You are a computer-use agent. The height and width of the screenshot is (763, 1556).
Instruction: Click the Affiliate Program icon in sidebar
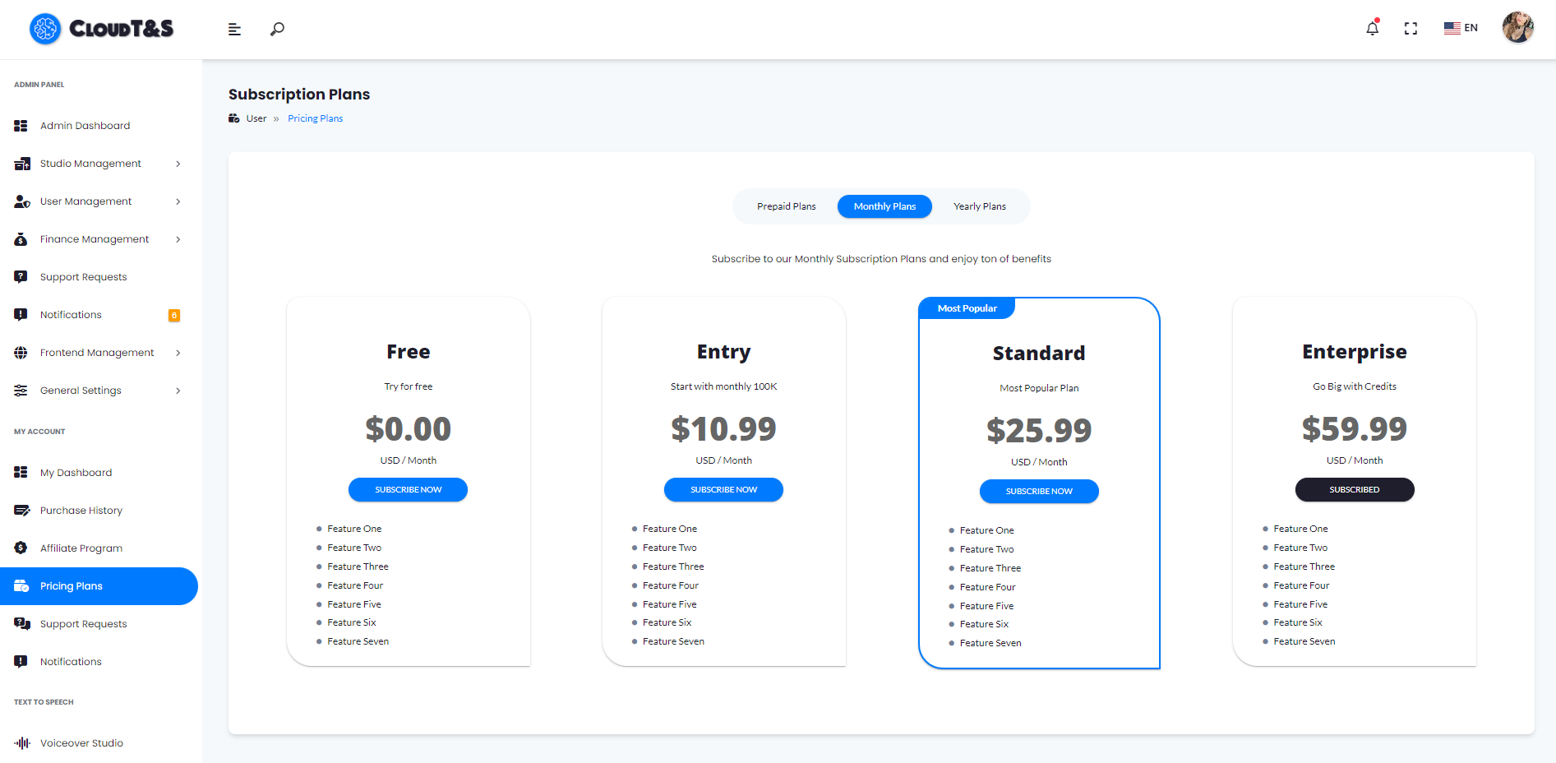pos(21,548)
